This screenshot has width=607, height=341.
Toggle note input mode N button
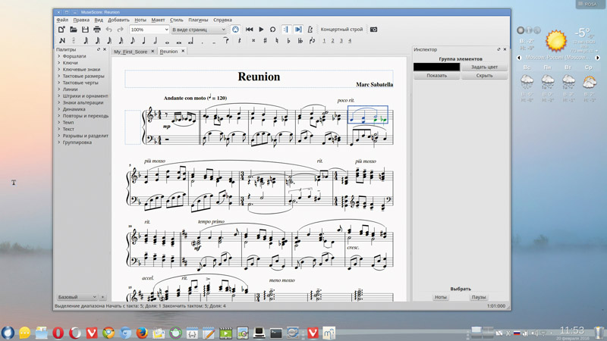62,41
